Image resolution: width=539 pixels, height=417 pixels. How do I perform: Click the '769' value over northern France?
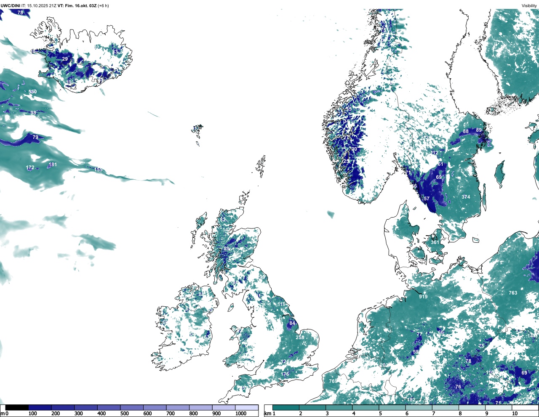coord(333,381)
